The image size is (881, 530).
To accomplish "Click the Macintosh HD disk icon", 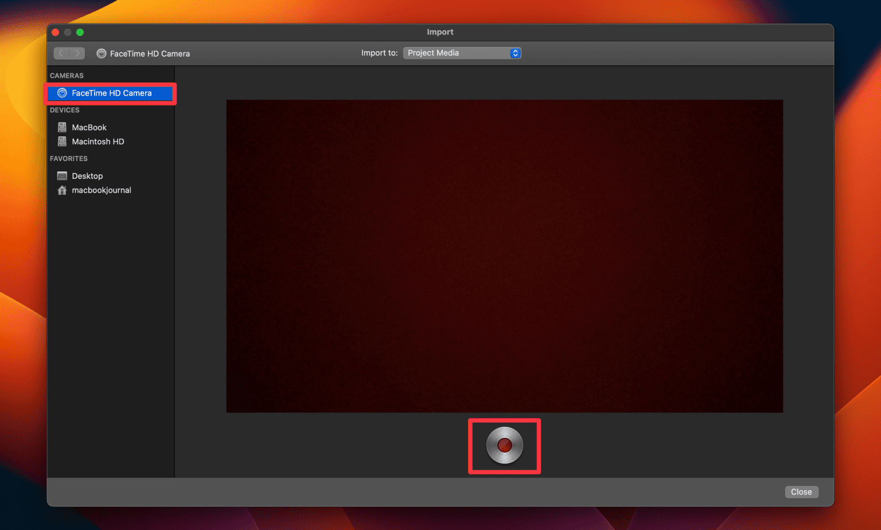I will (x=62, y=141).
